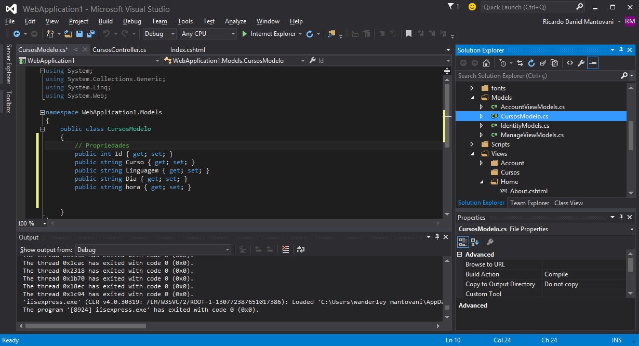Switch to the Team Explorer tab
The image size is (639, 346).
529,203
